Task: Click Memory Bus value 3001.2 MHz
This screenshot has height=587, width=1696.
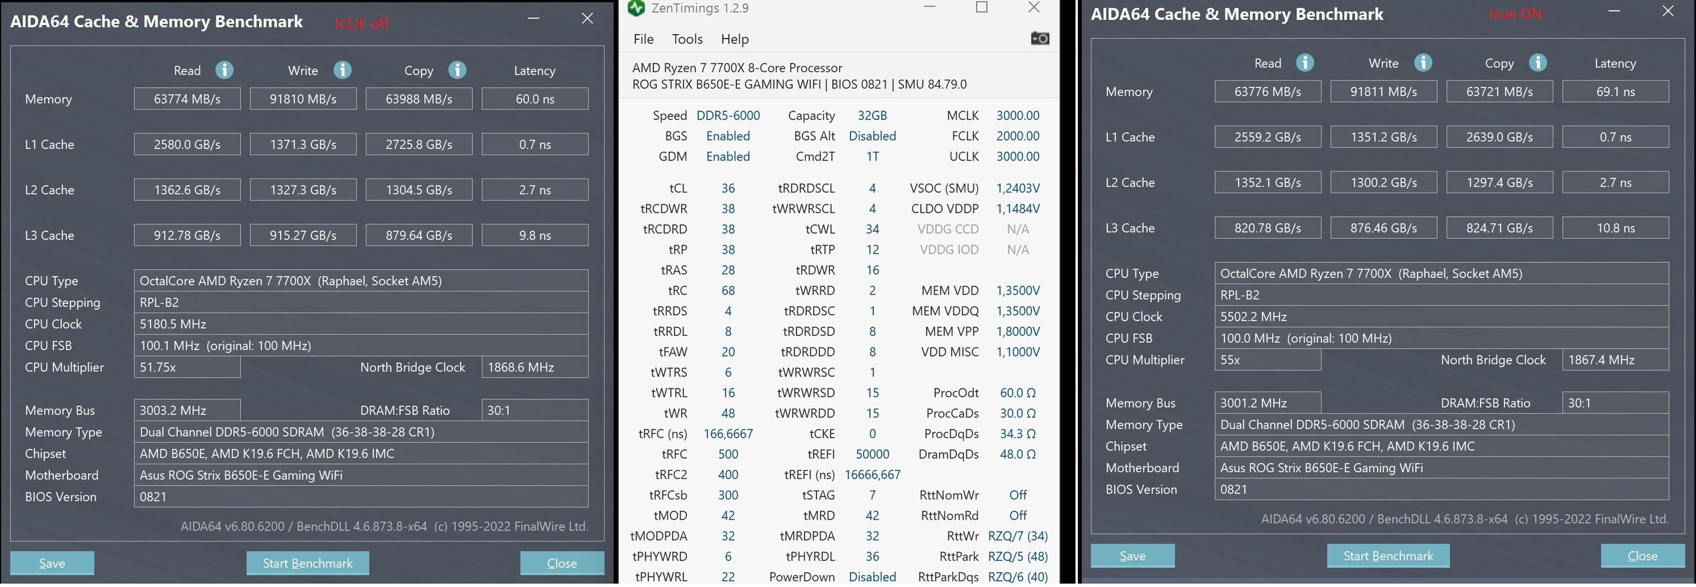Action: click(x=1268, y=403)
